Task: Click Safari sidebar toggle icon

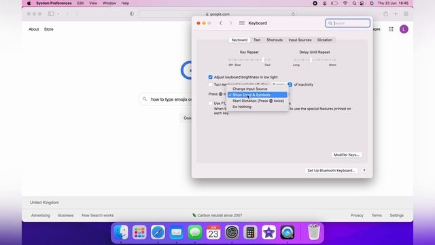Action: (x=51, y=14)
